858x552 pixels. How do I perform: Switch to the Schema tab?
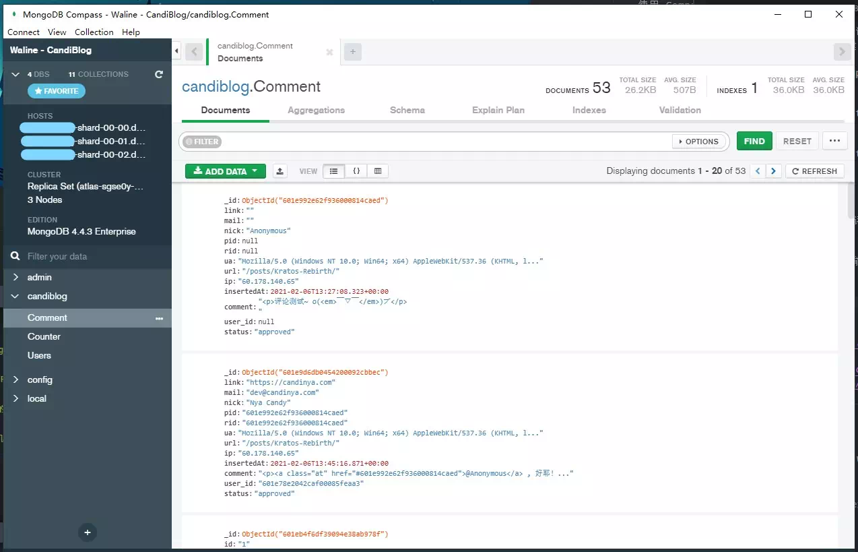(x=407, y=110)
